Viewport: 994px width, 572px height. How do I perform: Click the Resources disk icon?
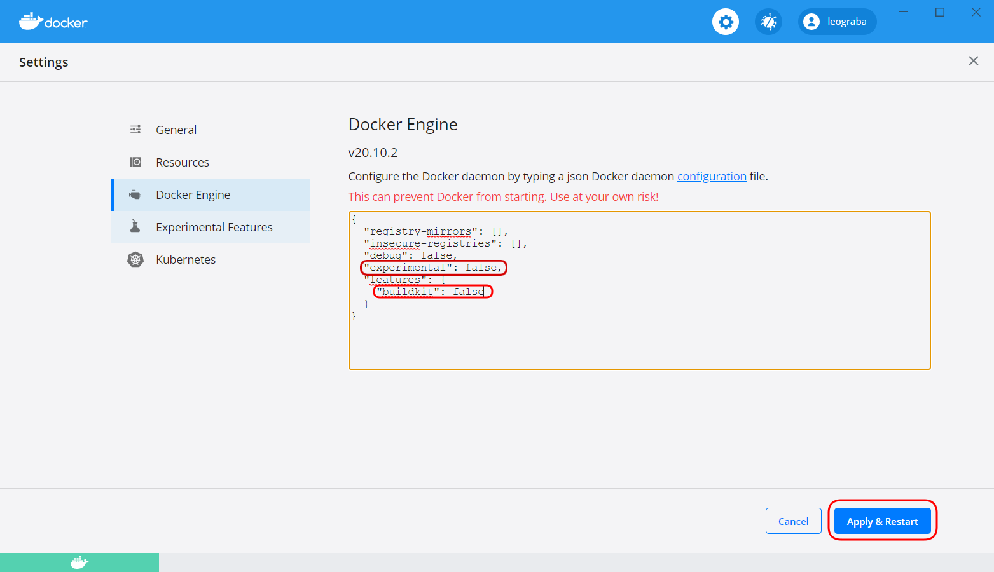135,162
